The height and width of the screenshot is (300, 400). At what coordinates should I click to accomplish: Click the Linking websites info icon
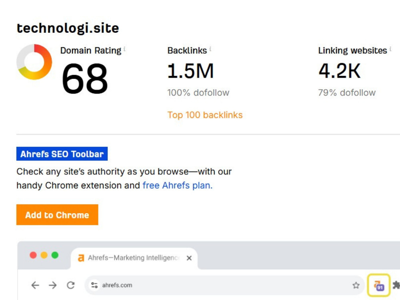[x=390, y=49]
